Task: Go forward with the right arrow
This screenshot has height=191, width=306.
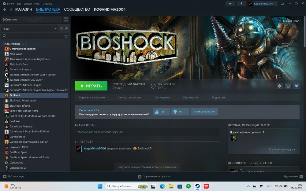Action: click(x=11, y=9)
